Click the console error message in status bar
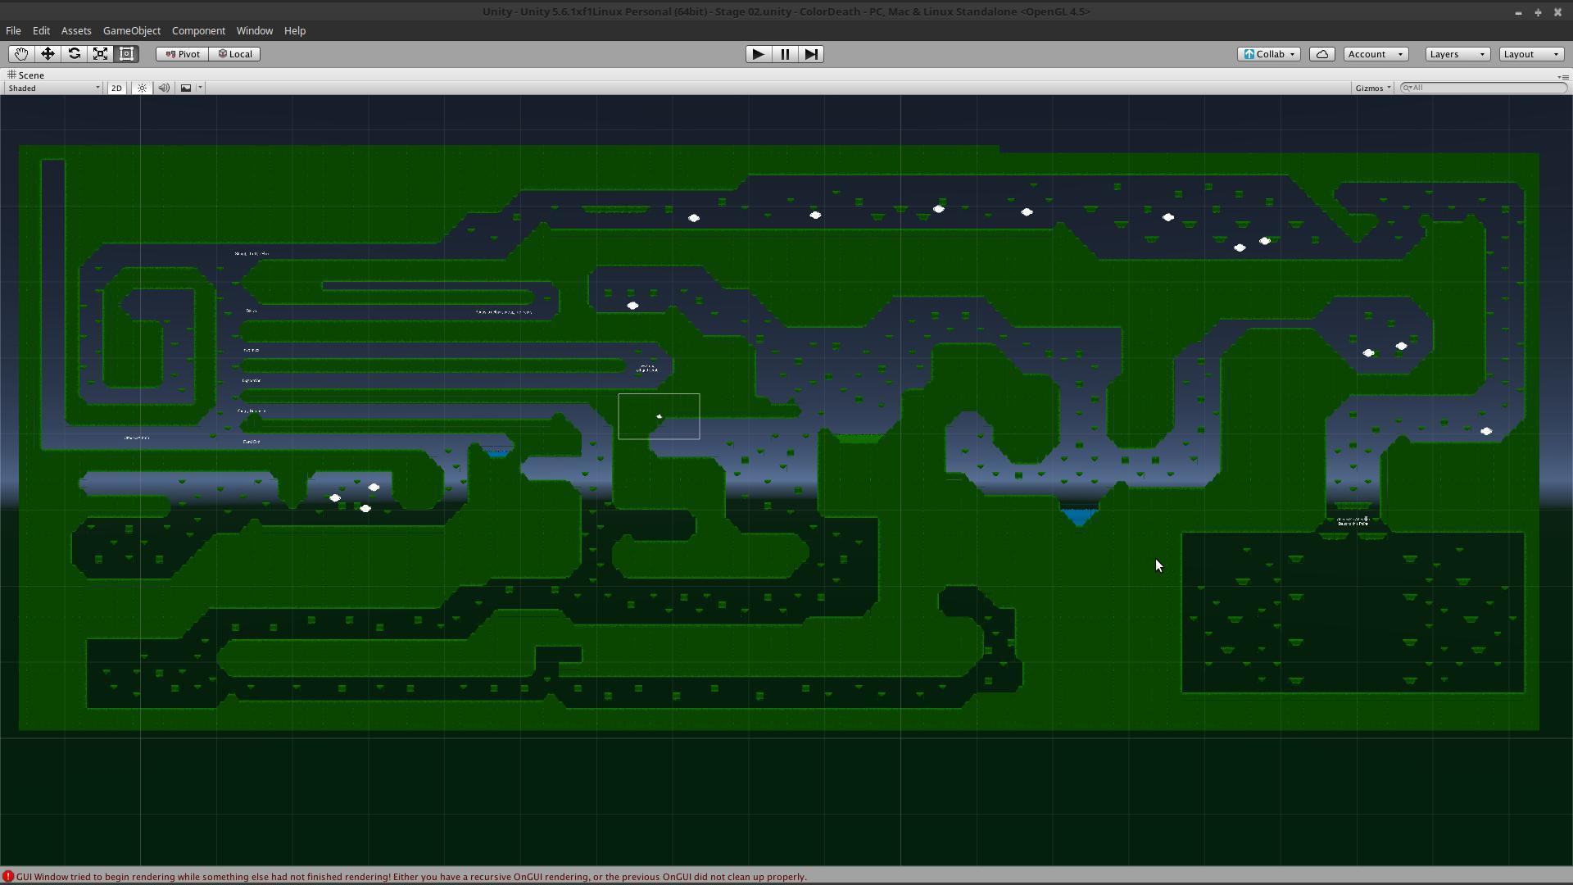This screenshot has width=1573, height=885. [411, 877]
